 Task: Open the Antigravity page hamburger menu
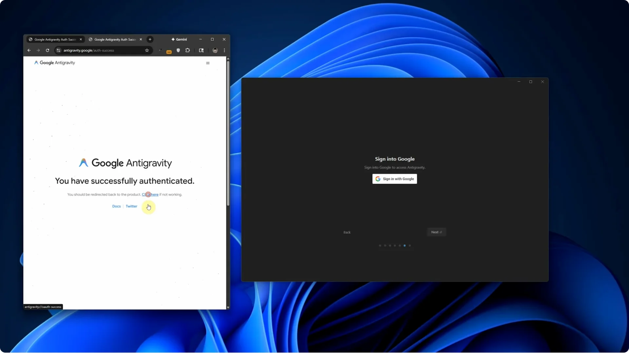[208, 63]
